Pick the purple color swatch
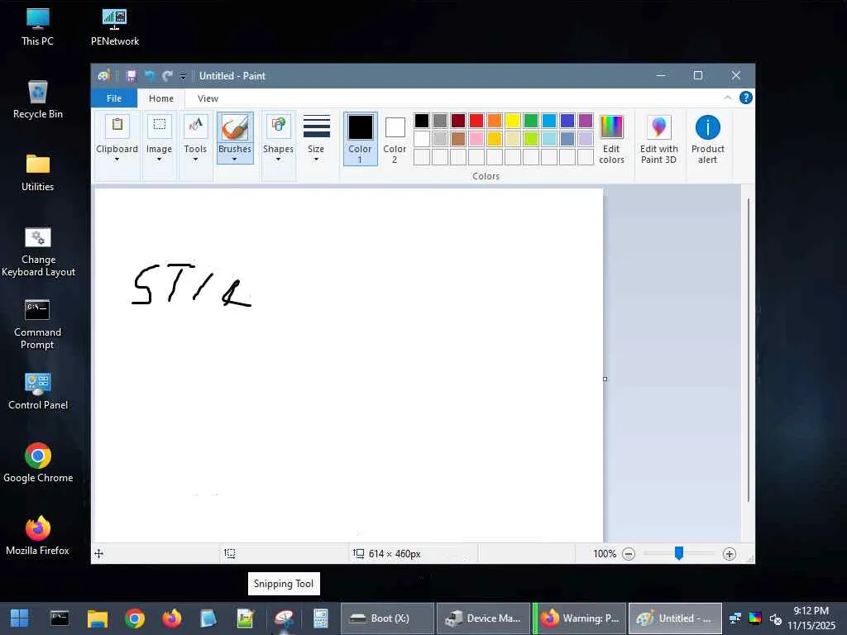 (586, 121)
